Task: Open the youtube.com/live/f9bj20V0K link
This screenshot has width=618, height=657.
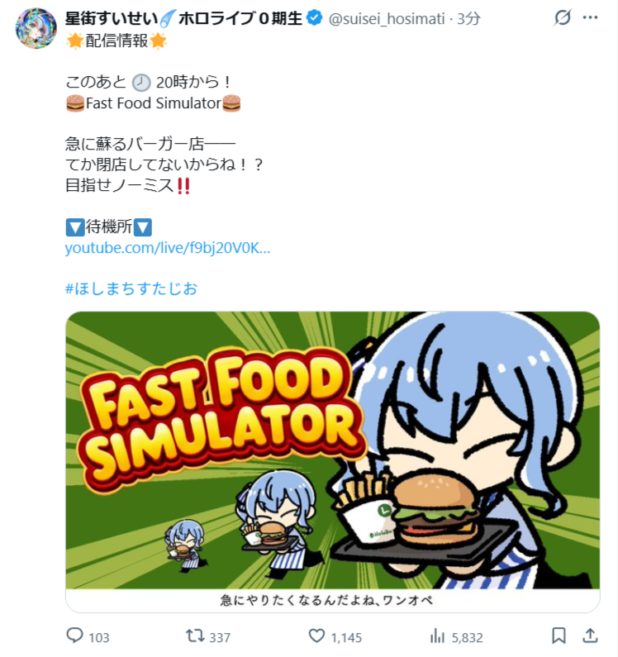Action: [168, 248]
